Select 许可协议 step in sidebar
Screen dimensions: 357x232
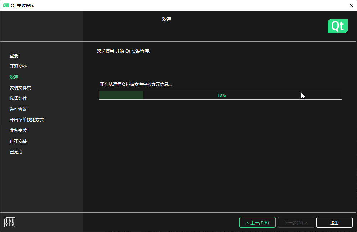[x=18, y=109]
